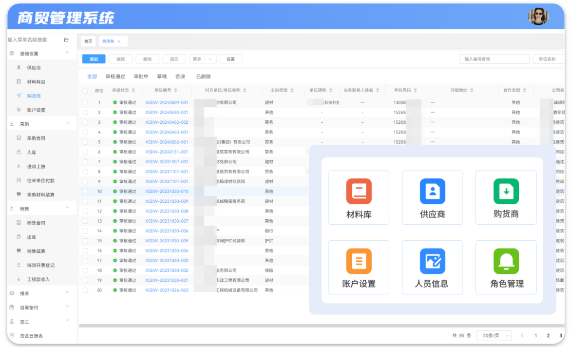Image resolution: width=570 pixels, height=347 pixels.
Task: Open the 购货商 tile icon
Action: click(x=506, y=192)
